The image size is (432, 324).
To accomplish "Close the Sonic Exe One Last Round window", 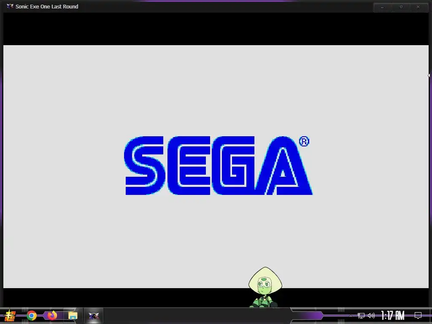I will (x=418, y=7).
